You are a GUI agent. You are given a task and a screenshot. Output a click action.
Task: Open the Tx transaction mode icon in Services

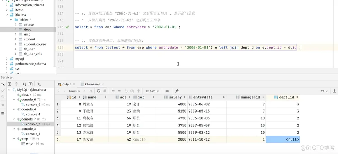(x=3, y=84)
